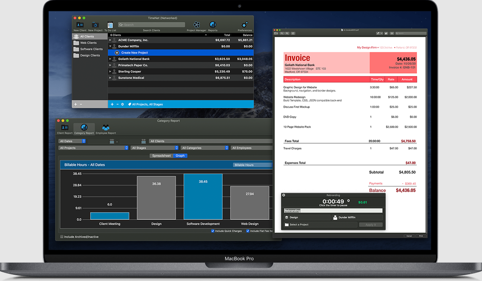Add a client group with sidebar plus
The height and width of the screenshot is (281, 482).
(x=75, y=104)
